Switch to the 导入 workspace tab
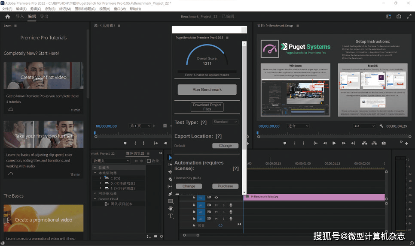The height and width of the screenshot is (246, 415). (x=20, y=16)
